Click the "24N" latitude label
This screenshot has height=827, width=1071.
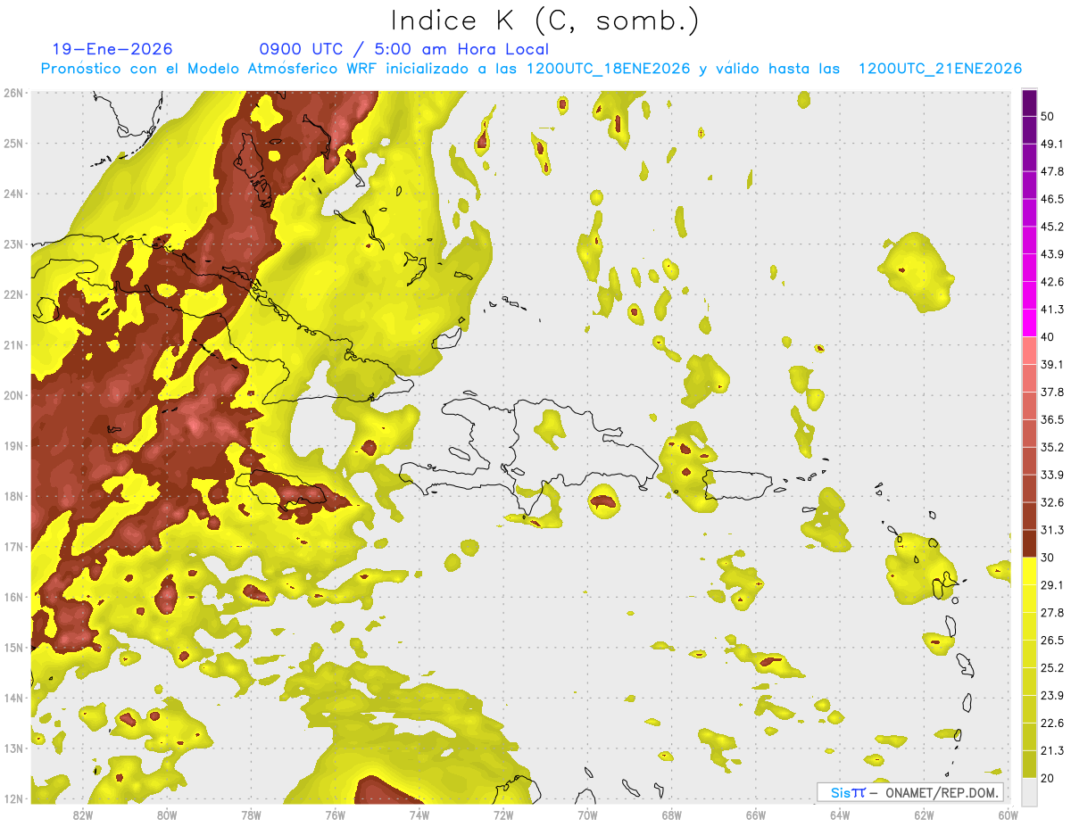pos(14,194)
